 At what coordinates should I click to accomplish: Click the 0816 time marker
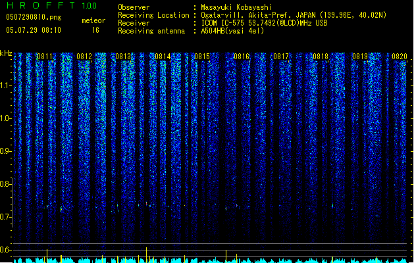tap(242, 57)
